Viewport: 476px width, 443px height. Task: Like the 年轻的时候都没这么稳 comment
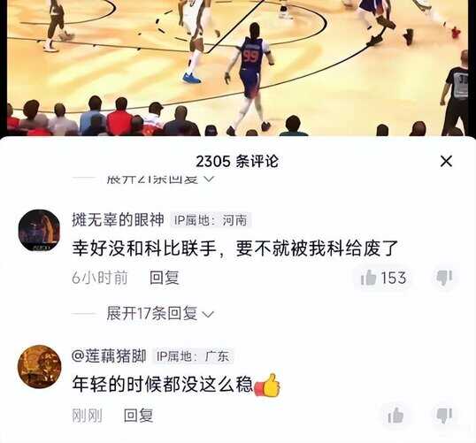point(395,415)
